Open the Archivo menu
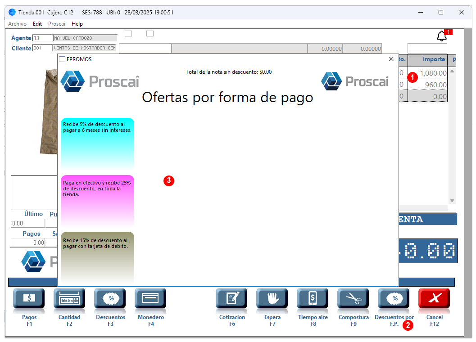The image size is (476, 342). pos(17,24)
